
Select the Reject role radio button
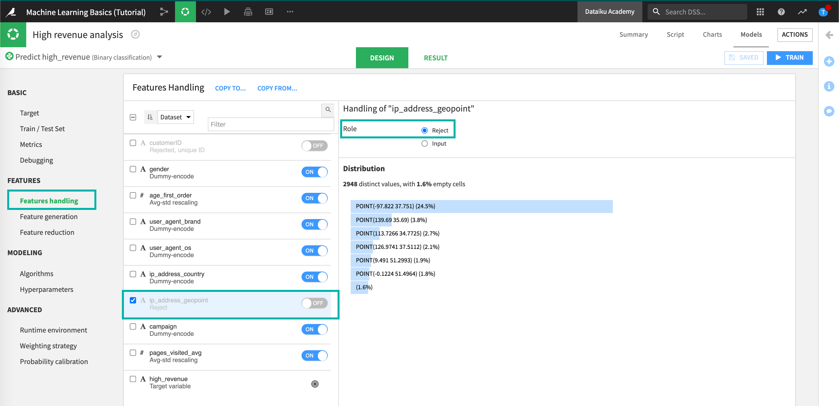[x=425, y=131]
